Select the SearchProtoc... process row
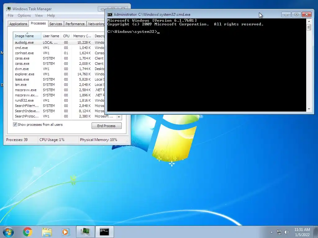Viewport: 318px width, 238px height. (65, 116)
